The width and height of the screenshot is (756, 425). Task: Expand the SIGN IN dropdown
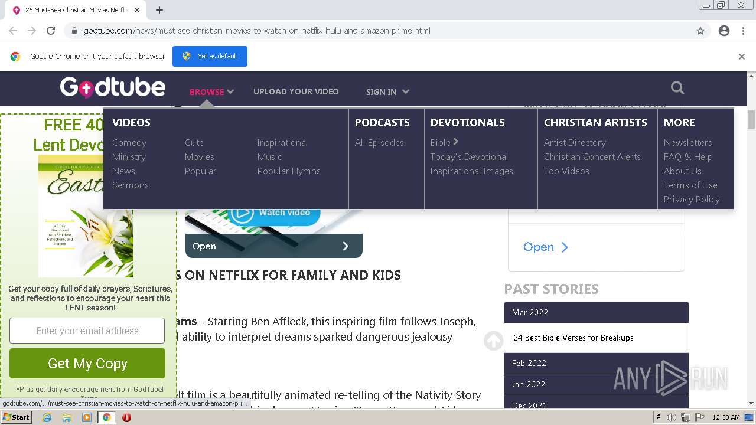click(x=387, y=91)
